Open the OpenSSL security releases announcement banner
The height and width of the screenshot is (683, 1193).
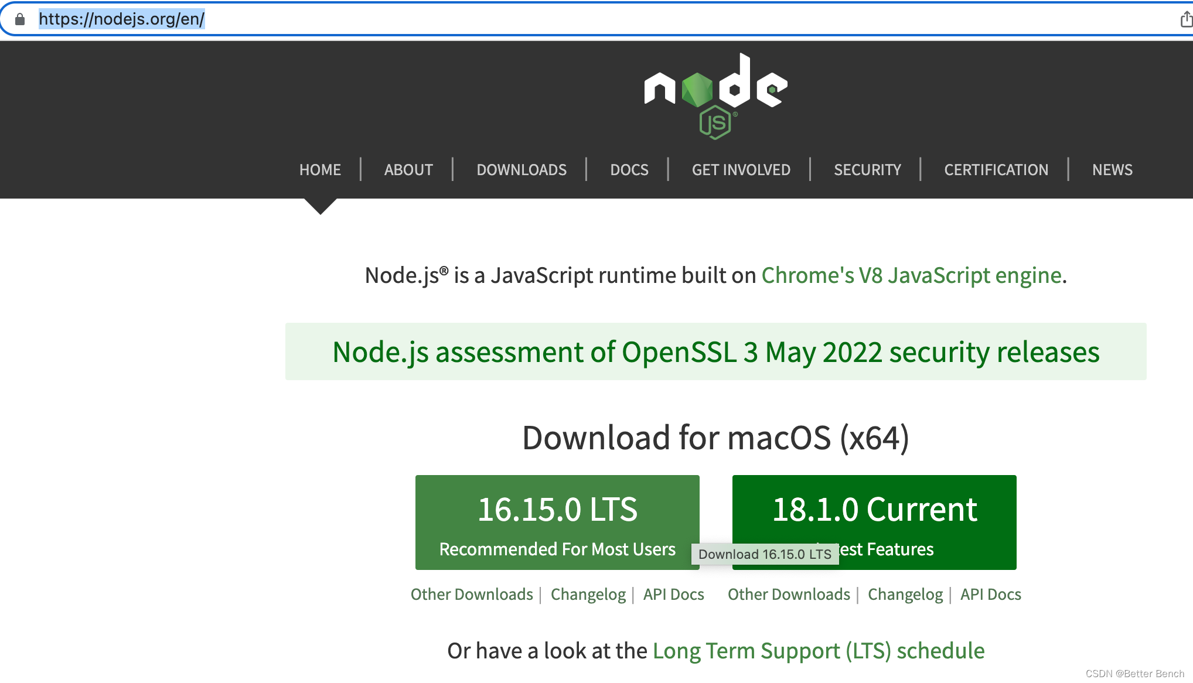(x=715, y=351)
